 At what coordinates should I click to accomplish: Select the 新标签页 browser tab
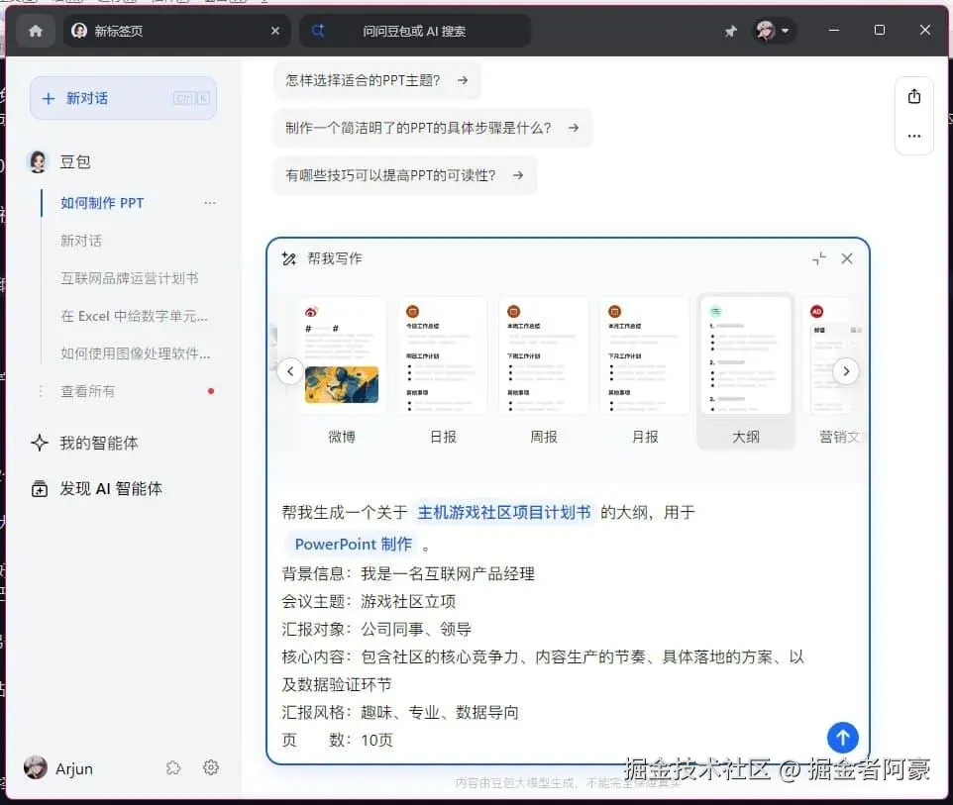tap(177, 31)
